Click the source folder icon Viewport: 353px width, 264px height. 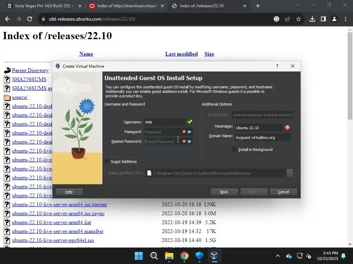[x=7, y=97]
